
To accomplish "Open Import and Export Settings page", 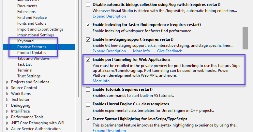I will pyautogui.click(x=40, y=29).
